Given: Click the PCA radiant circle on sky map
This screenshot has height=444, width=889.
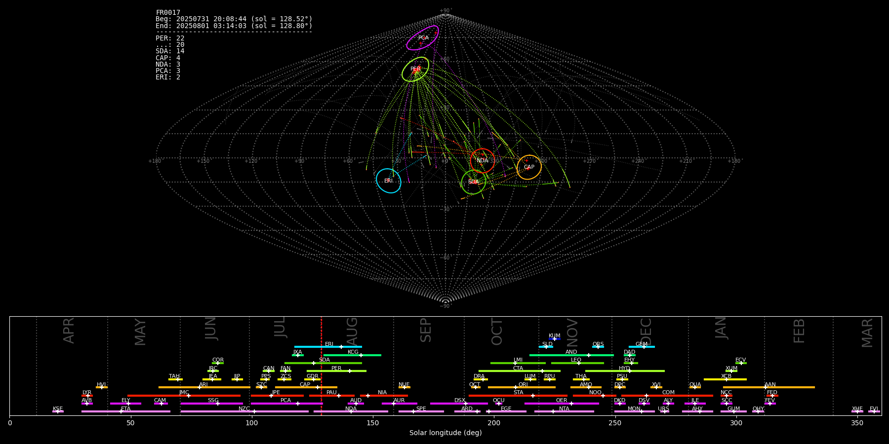Looking at the screenshot, I should click(x=423, y=38).
